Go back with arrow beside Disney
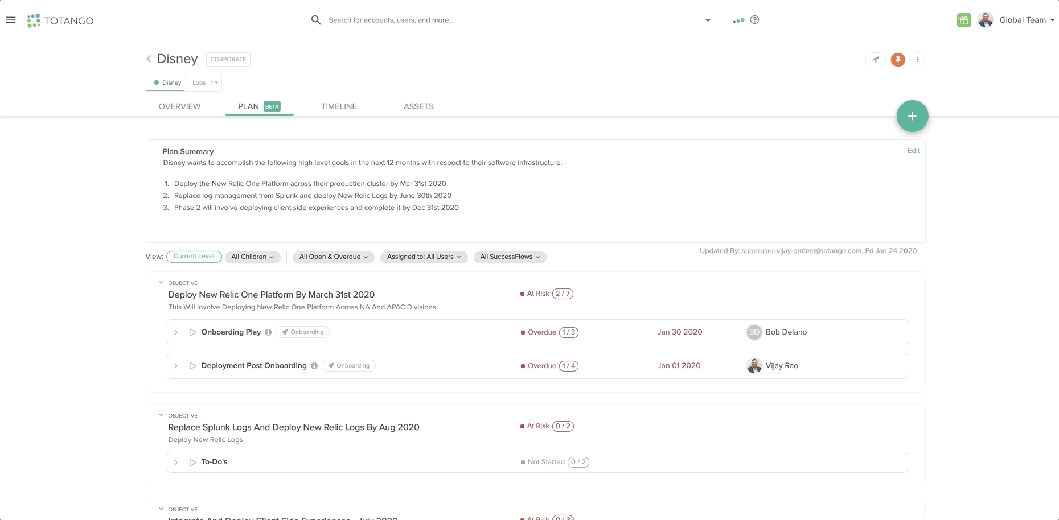 [149, 59]
